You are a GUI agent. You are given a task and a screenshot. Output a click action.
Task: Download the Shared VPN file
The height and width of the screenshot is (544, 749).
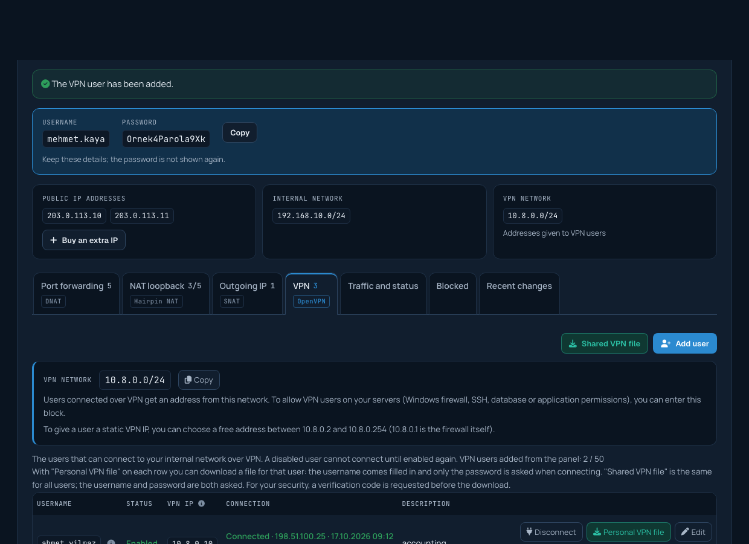pyautogui.click(x=605, y=343)
